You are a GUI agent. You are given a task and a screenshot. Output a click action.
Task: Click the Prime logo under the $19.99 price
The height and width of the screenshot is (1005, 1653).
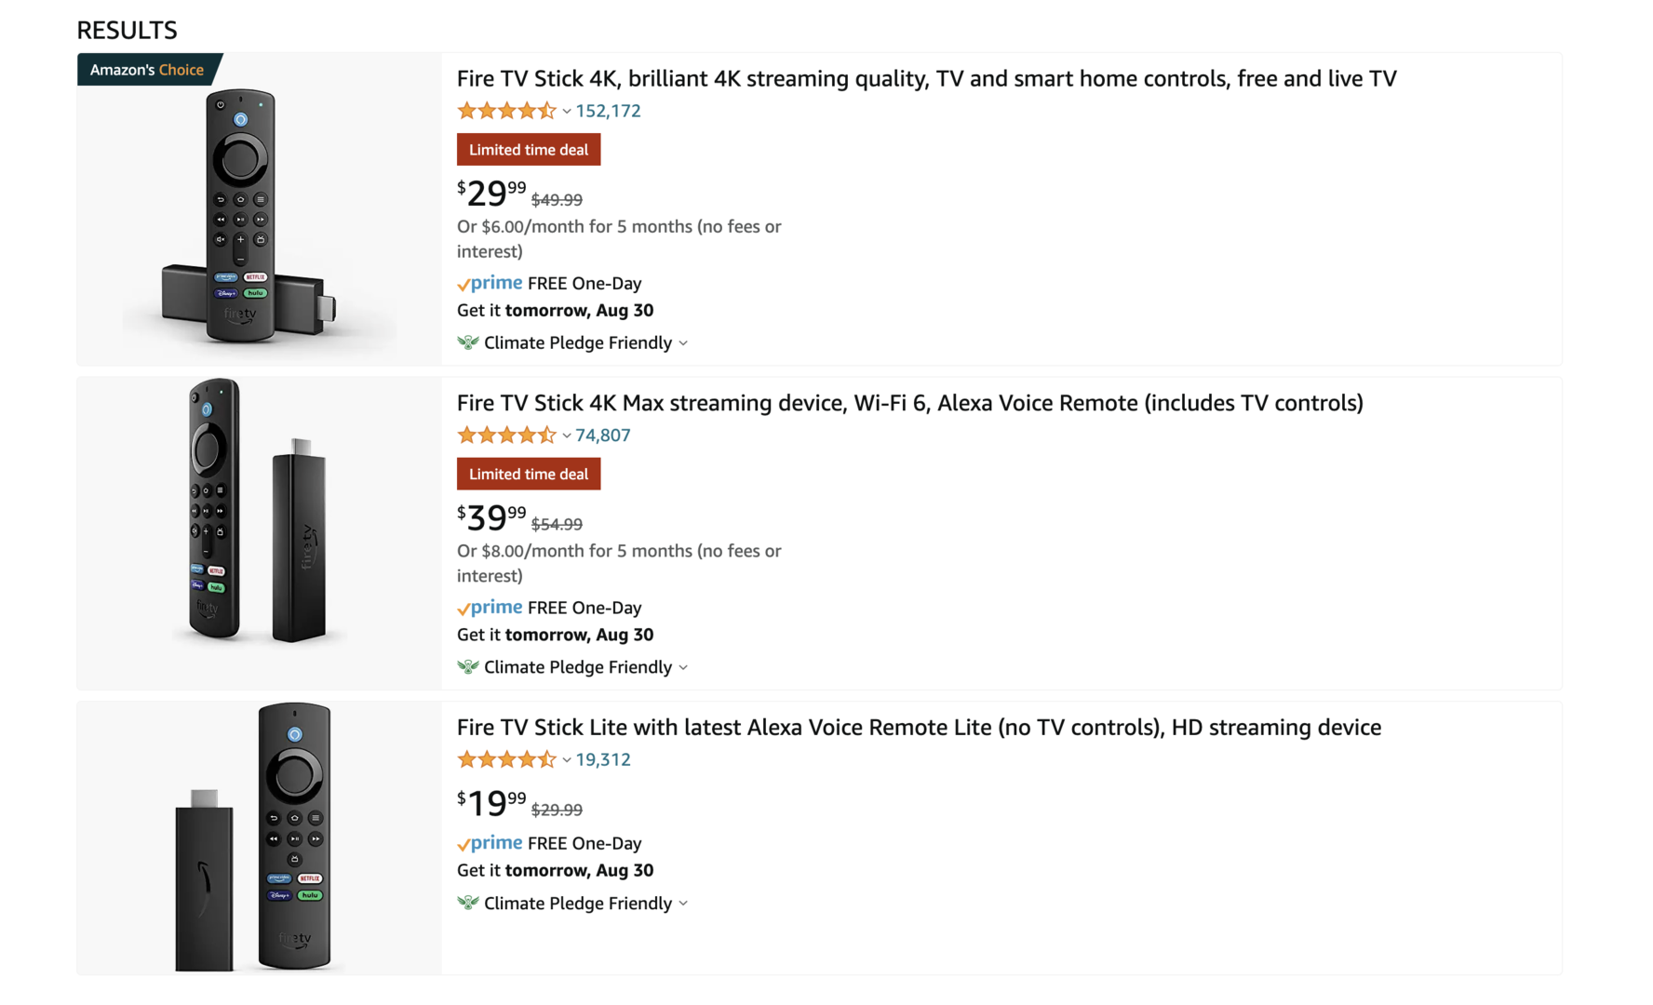[x=490, y=843]
